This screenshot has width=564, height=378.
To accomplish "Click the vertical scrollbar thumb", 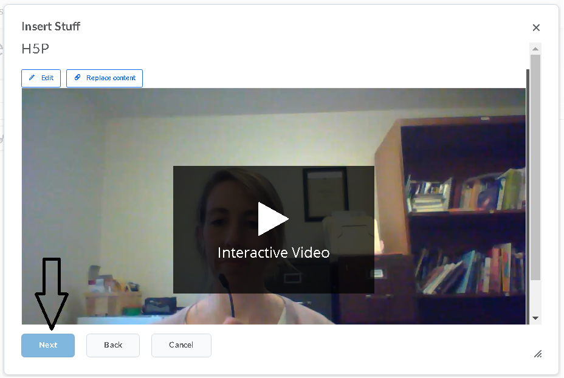I will pos(535,167).
